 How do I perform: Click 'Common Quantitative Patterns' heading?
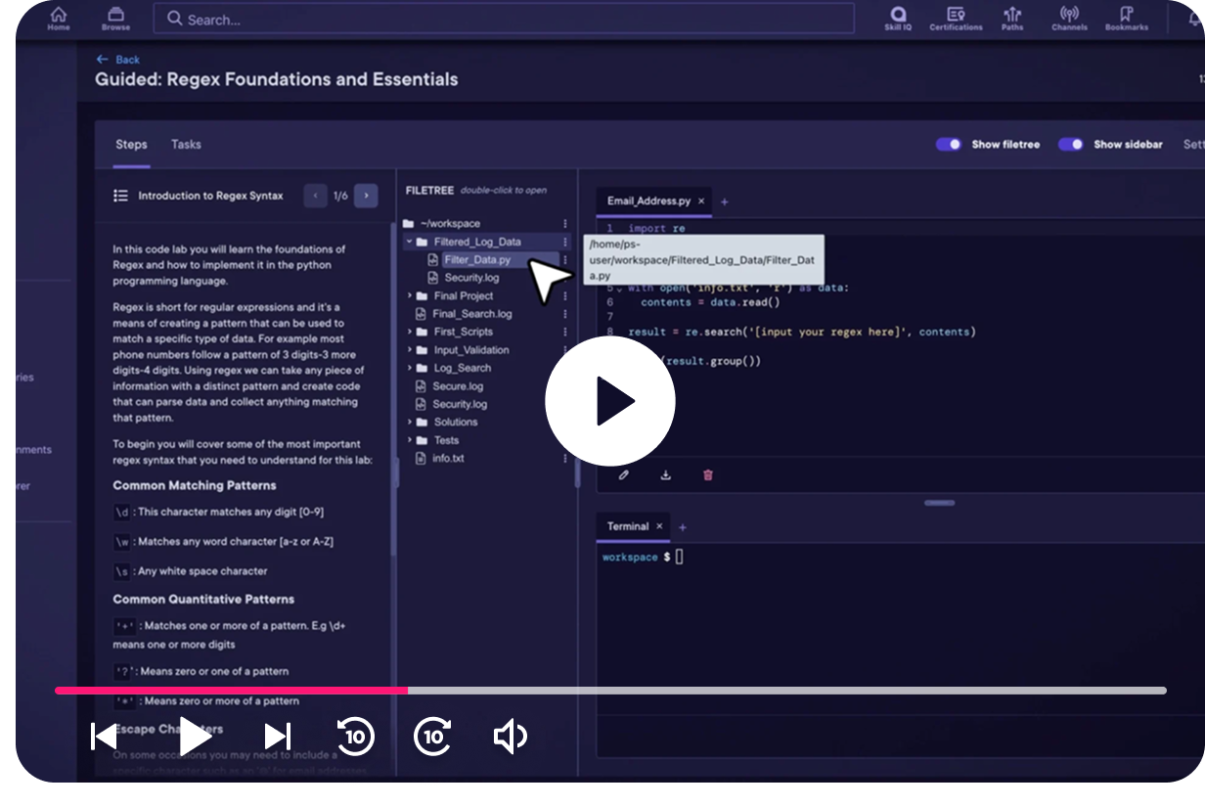pos(203,599)
